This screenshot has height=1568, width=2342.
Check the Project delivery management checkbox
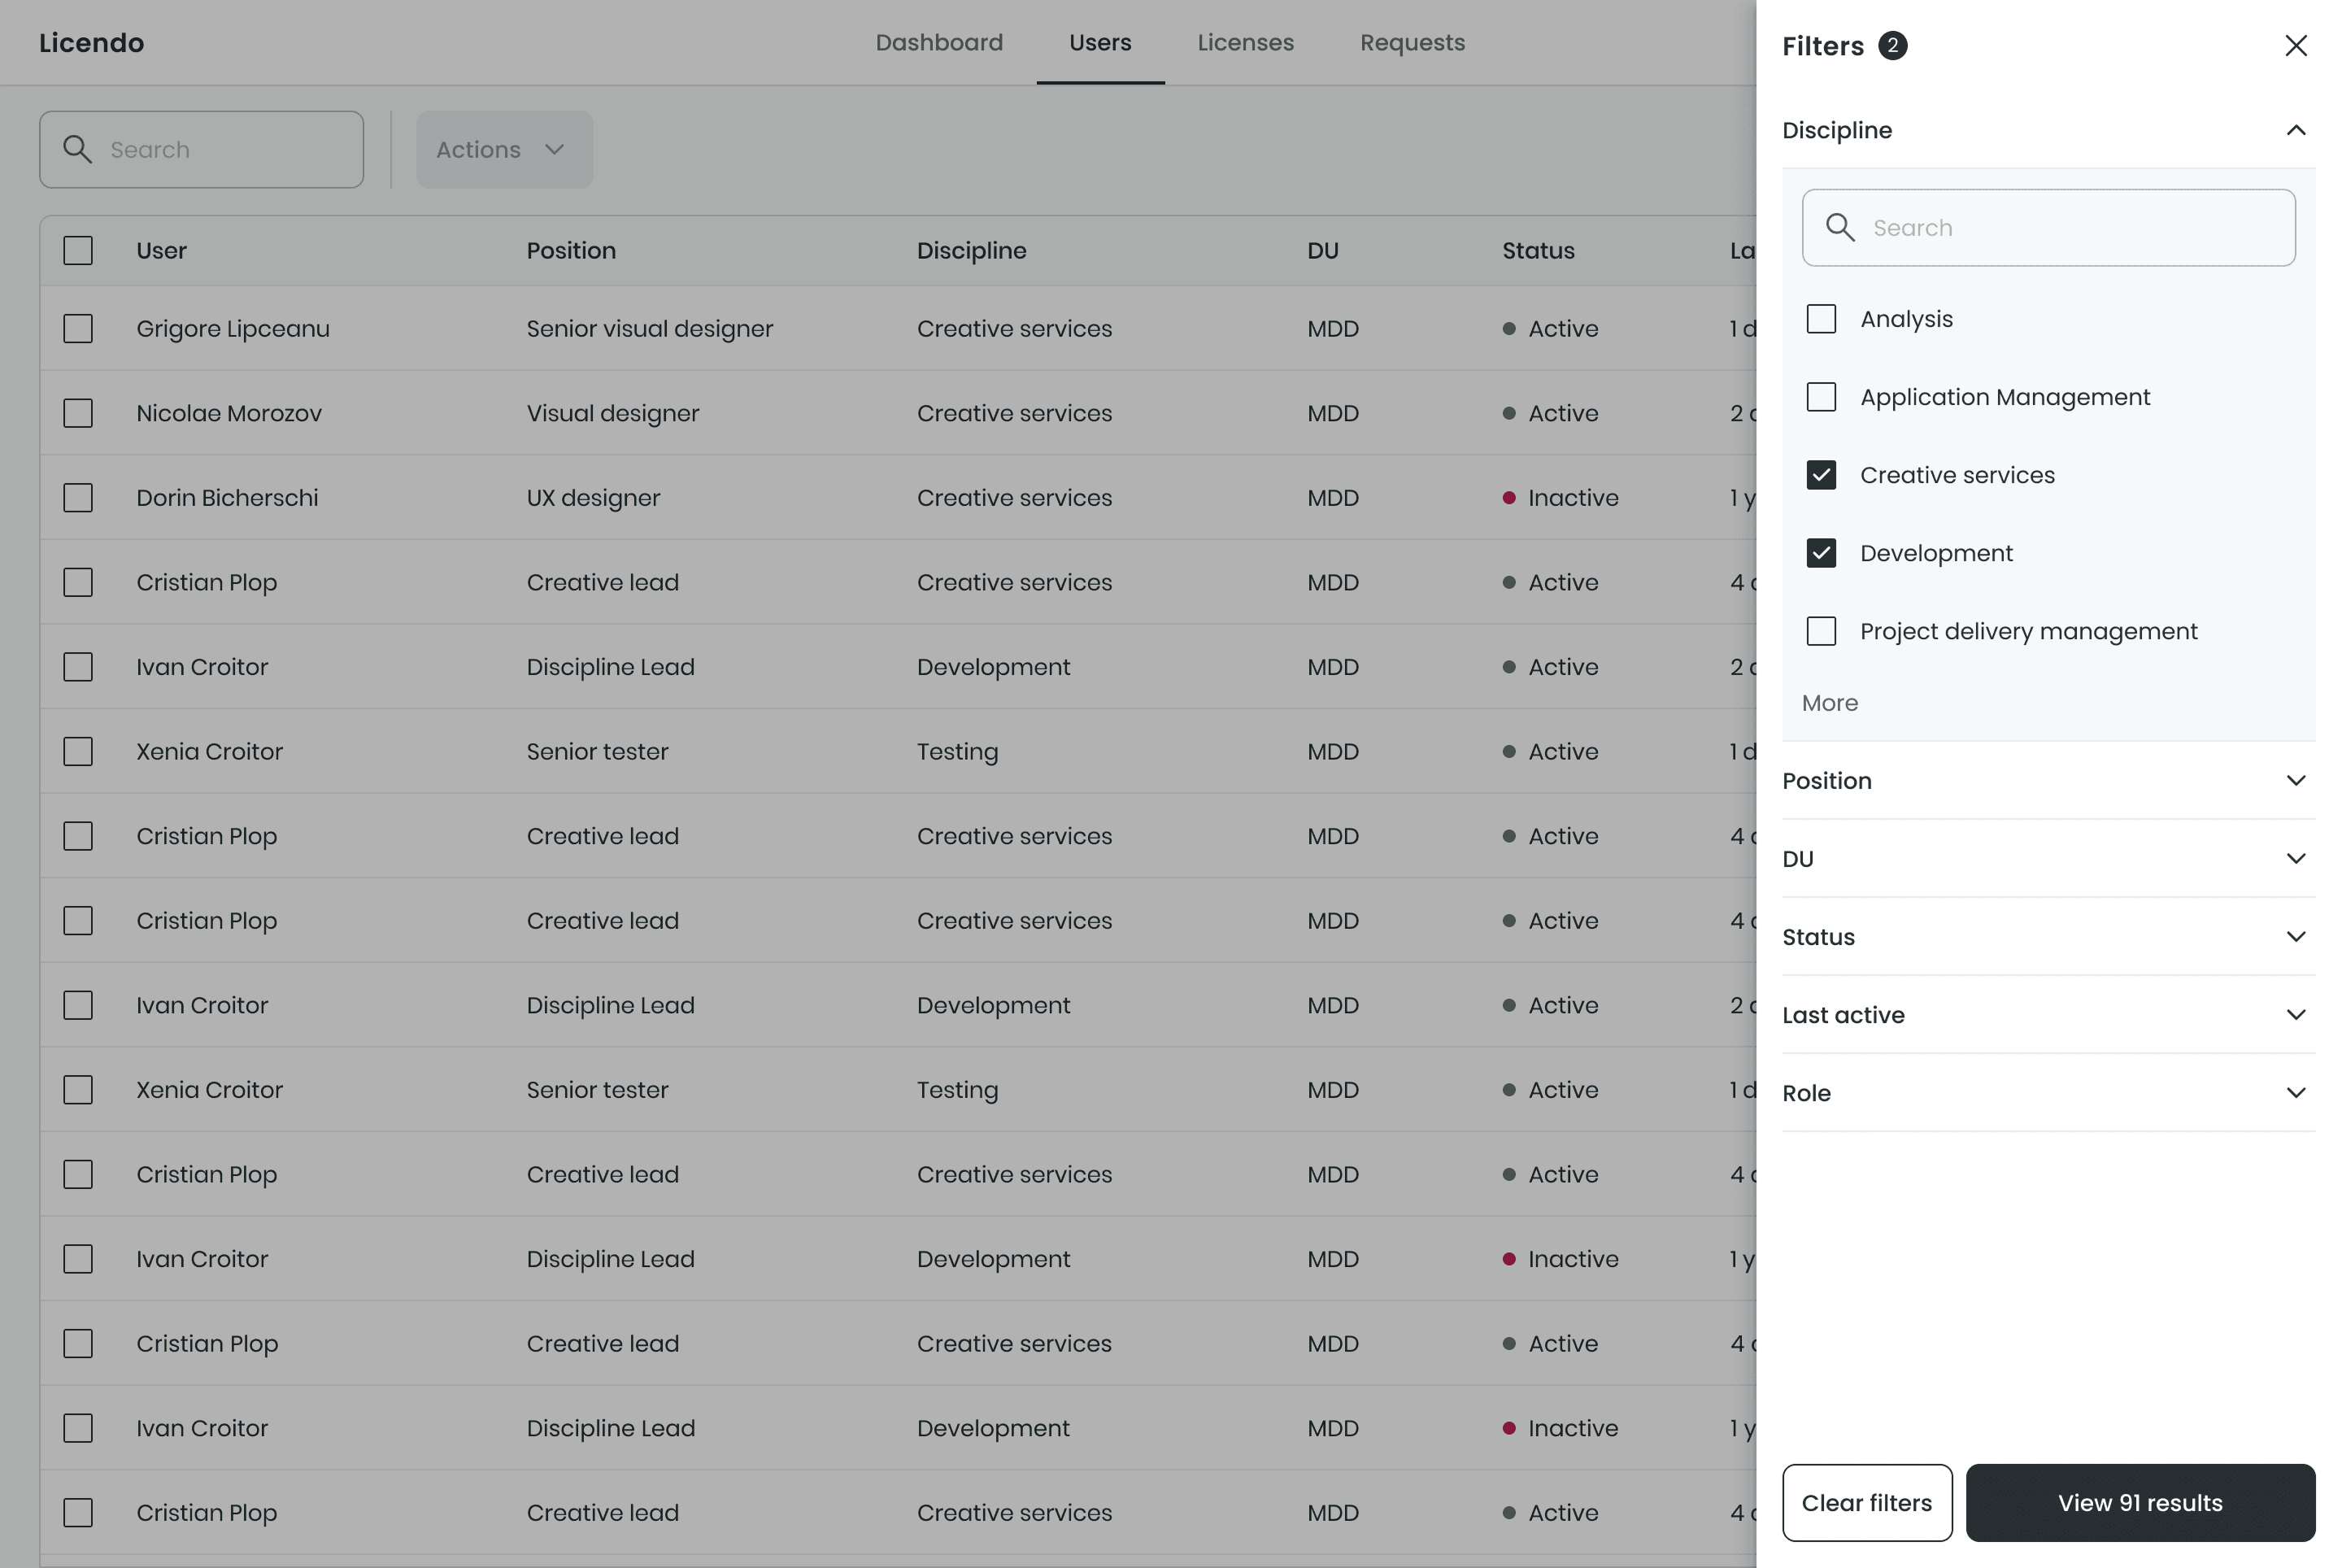(x=1821, y=631)
